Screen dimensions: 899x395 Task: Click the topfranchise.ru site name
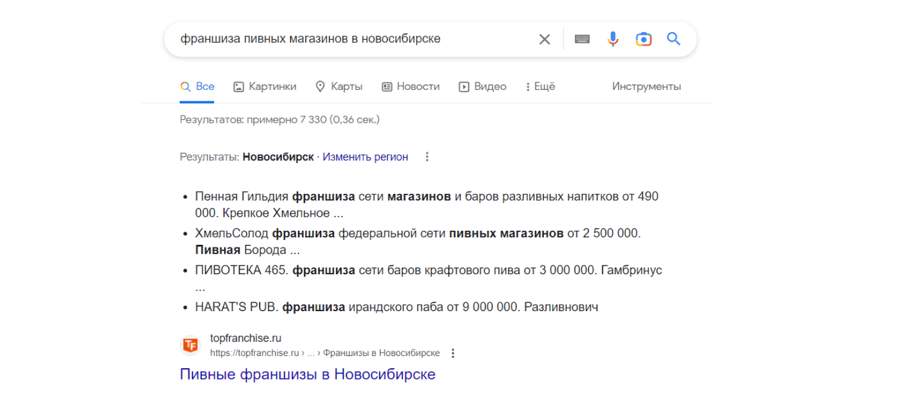tap(246, 339)
